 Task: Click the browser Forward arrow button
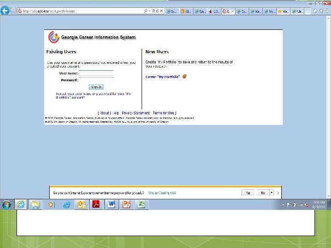click(13, 11)
